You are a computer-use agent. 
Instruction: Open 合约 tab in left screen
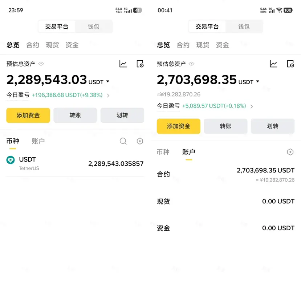[x=33, y=45]
